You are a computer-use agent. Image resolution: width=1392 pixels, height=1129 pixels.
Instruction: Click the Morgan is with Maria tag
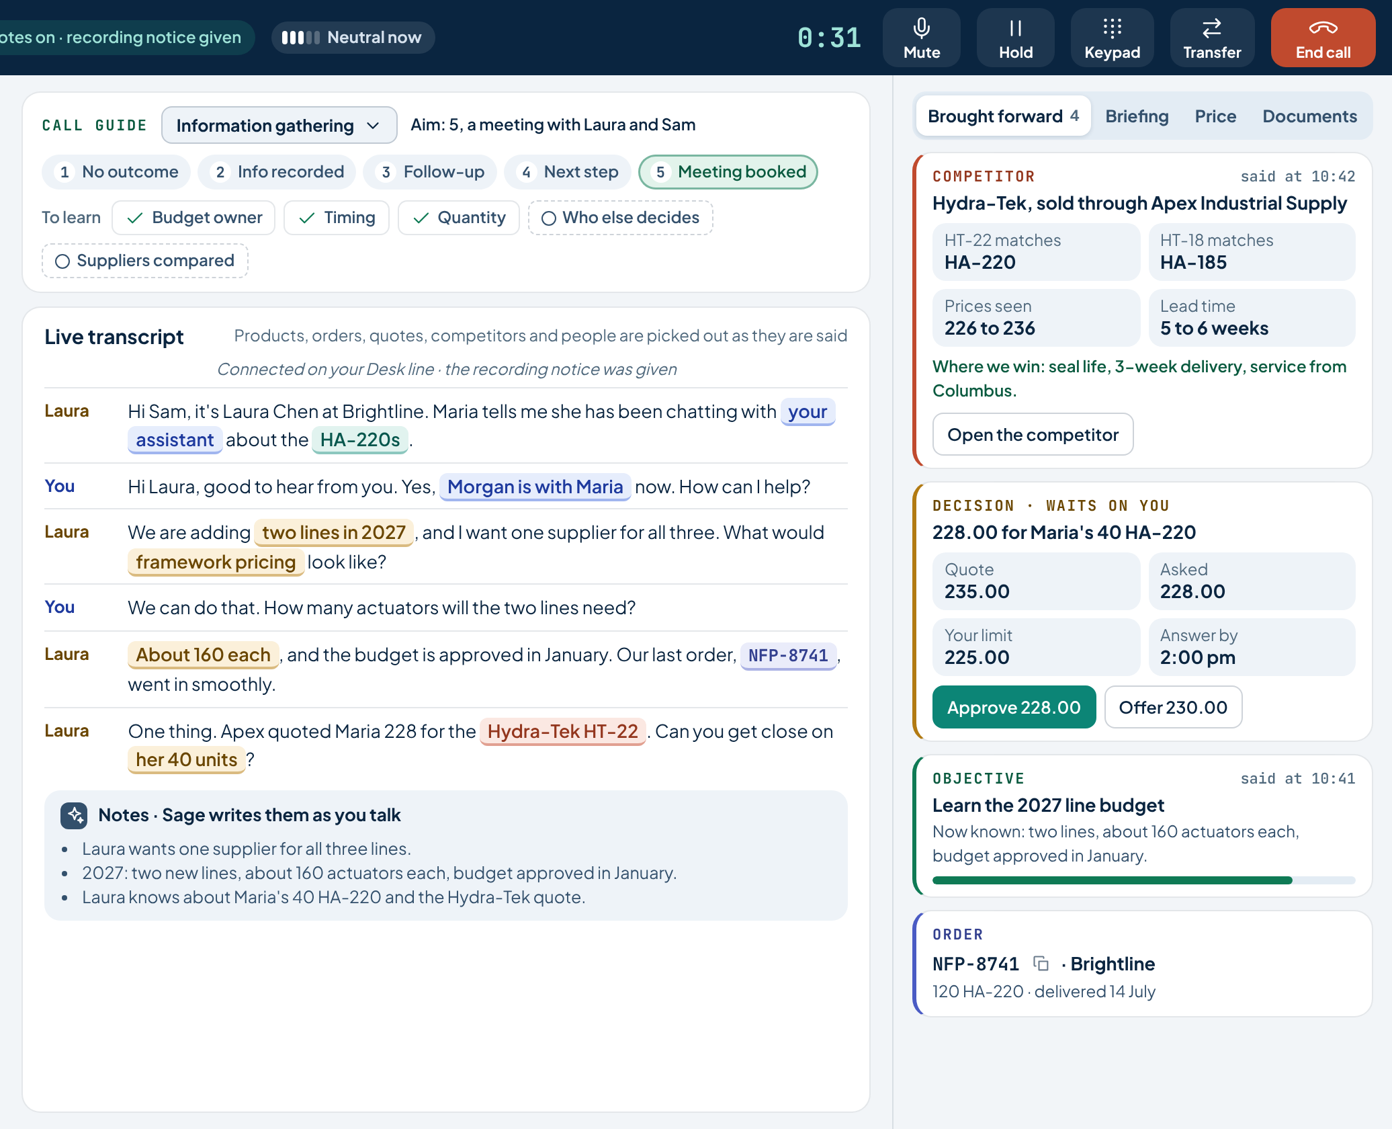[535, 487]
